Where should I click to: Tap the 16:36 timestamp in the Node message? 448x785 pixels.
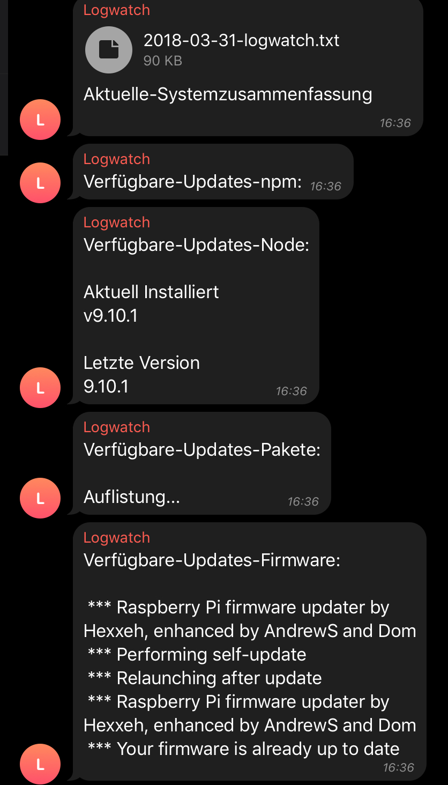292,391
